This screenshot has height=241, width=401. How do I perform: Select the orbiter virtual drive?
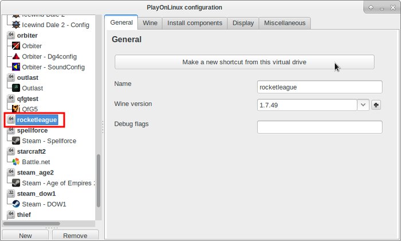click(x=27, y=36)
